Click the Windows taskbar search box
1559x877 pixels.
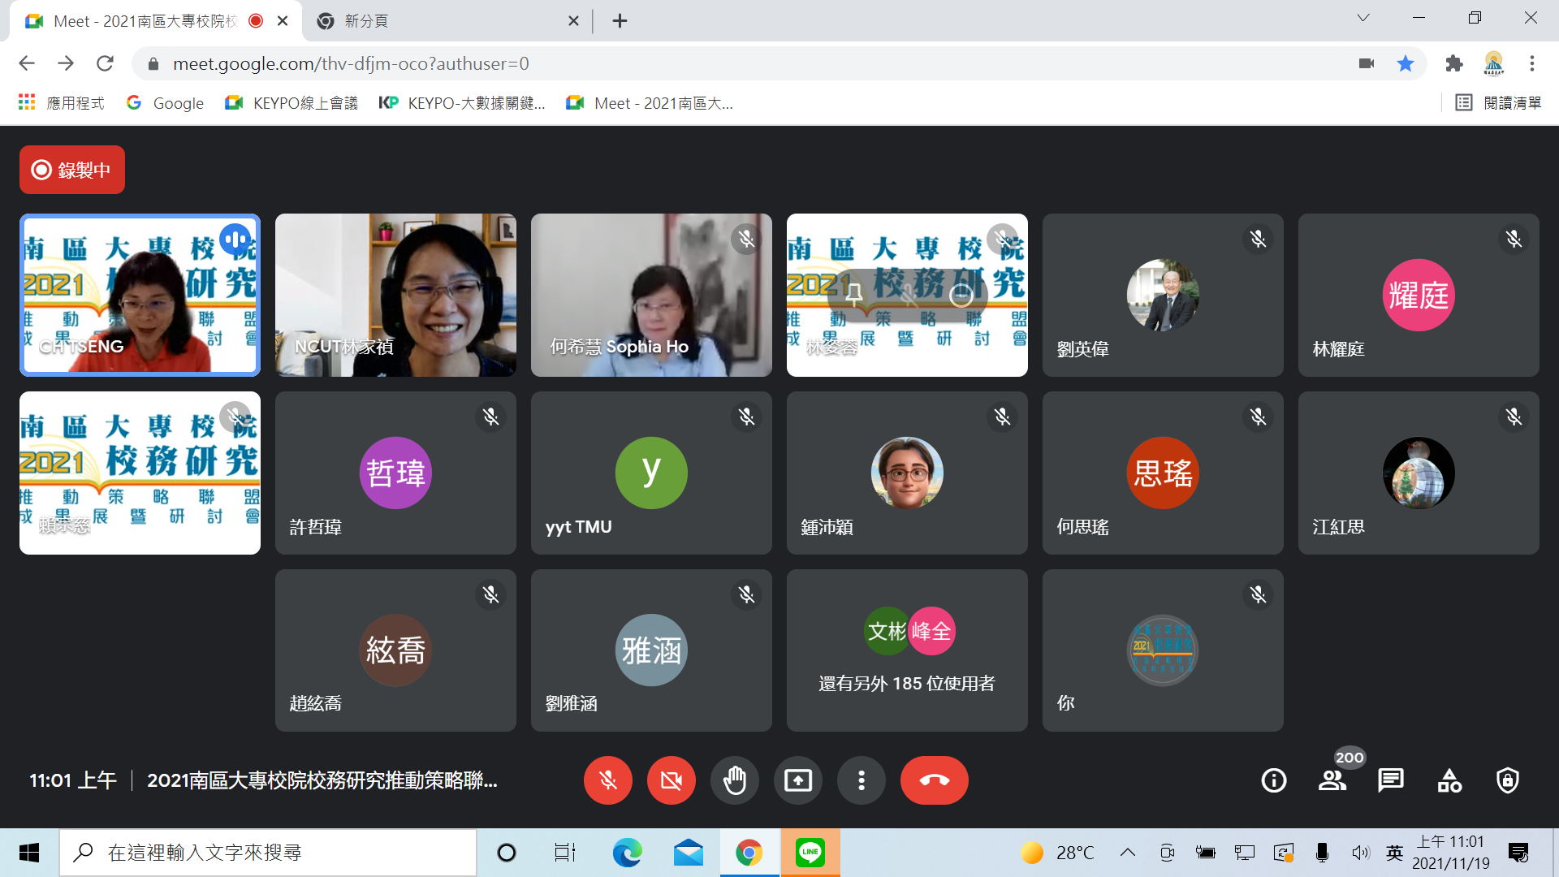(x=268, y=853)
